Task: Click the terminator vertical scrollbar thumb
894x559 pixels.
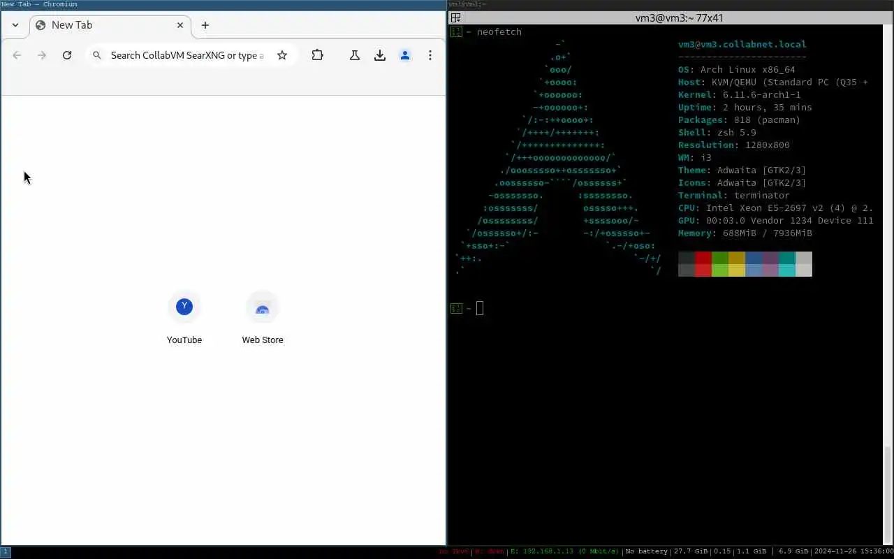Action: (889, 495)
